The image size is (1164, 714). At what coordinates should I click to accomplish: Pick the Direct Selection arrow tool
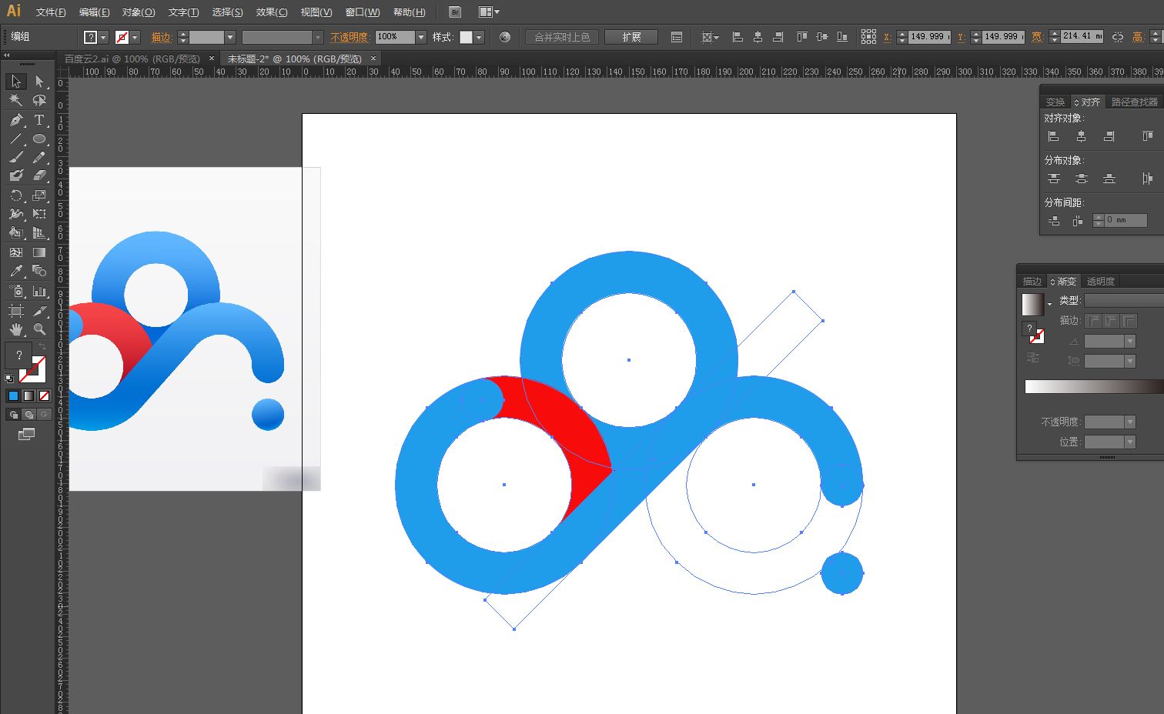pos(39,82)
